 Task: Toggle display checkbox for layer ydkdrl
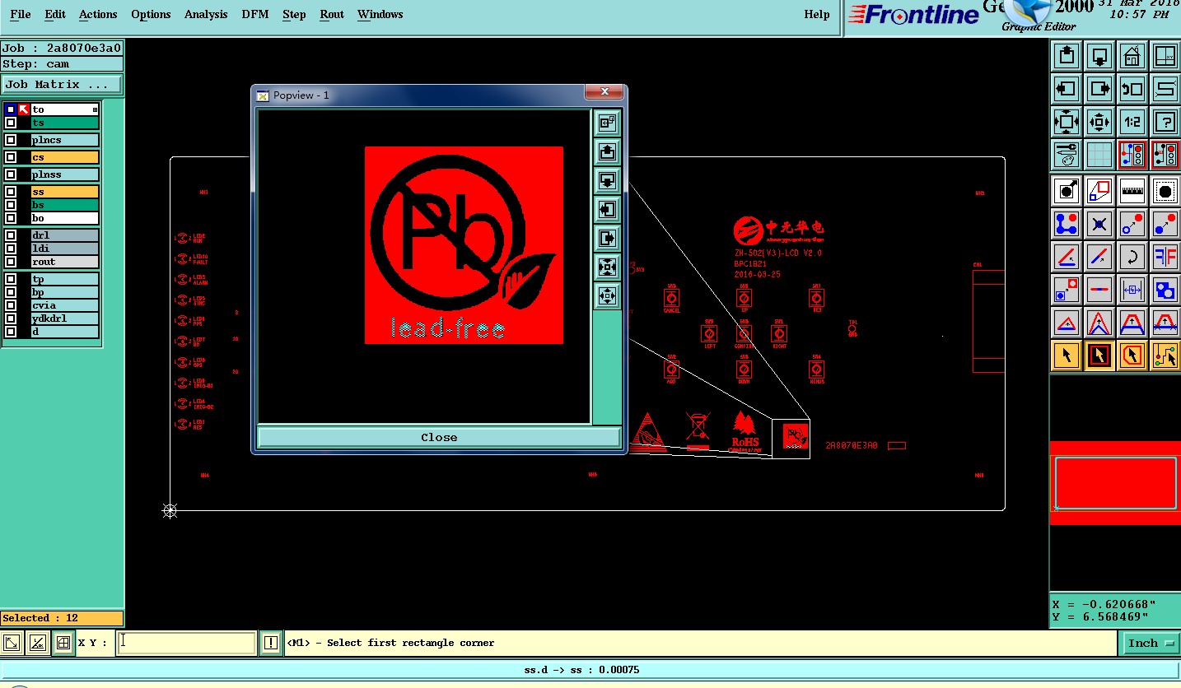coord(10,318)
